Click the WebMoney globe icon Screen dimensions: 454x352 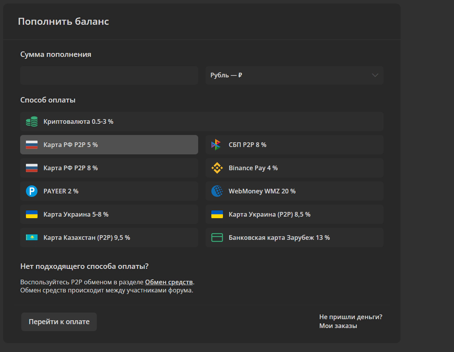(x=217, y=191)
